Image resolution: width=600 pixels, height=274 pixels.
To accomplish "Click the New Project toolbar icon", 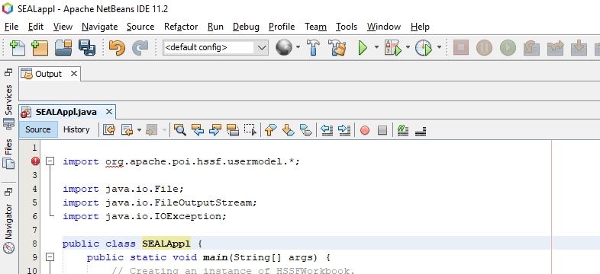I will point(40,48).
